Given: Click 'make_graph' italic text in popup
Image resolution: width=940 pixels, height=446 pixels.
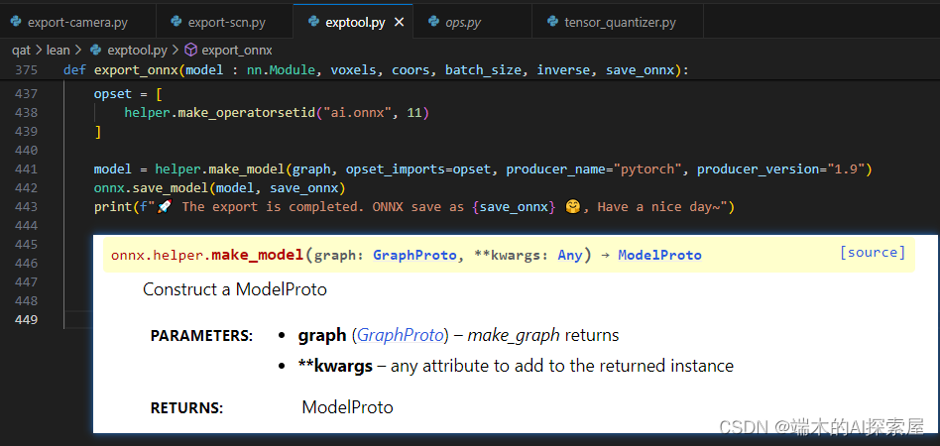Looking at the screenshot, I should coord(514,335).
